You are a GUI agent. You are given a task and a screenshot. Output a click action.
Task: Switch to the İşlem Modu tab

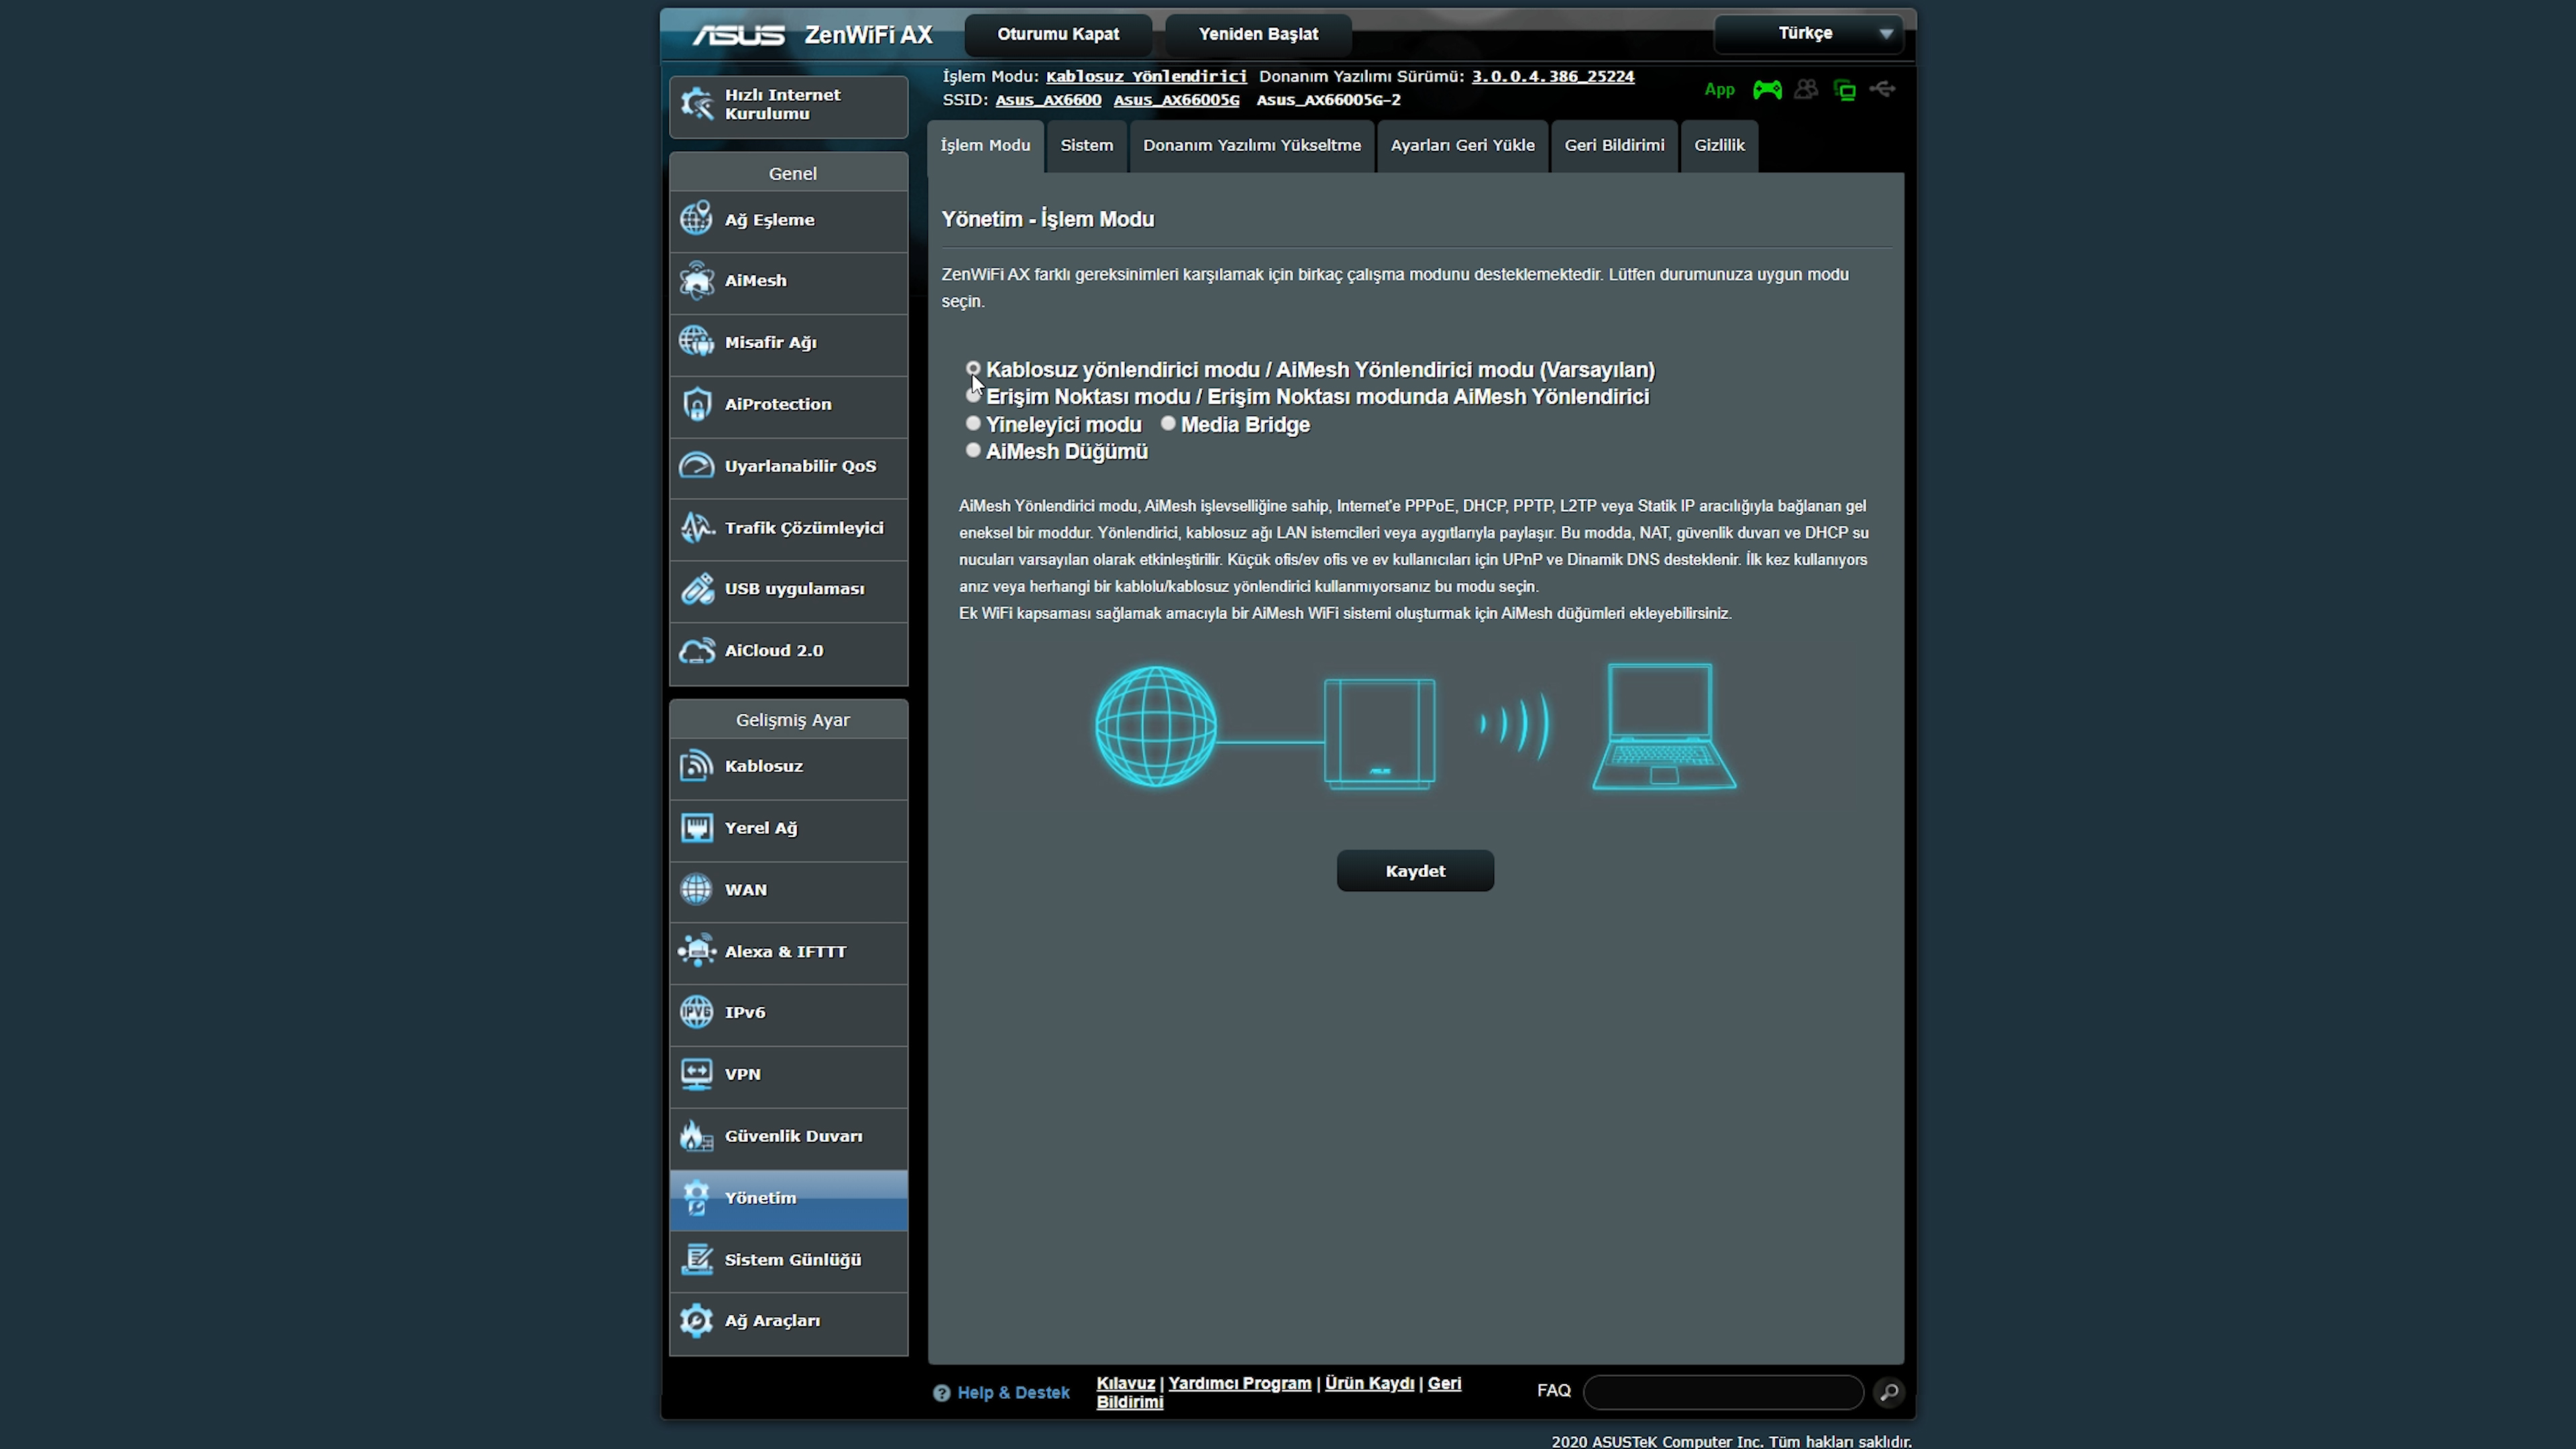[x=985, y=146]
